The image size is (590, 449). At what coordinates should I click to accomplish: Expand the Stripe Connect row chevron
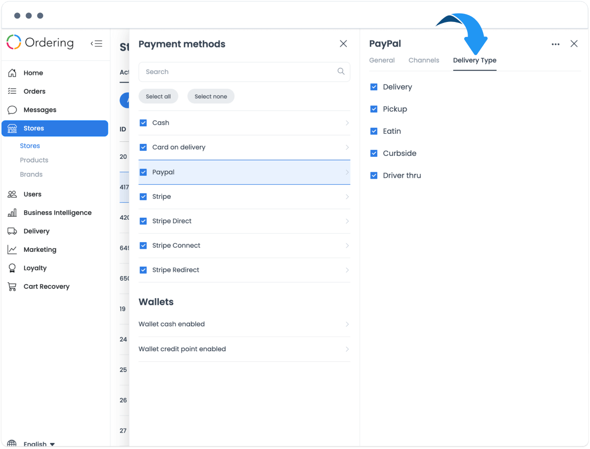pos(347,246)
